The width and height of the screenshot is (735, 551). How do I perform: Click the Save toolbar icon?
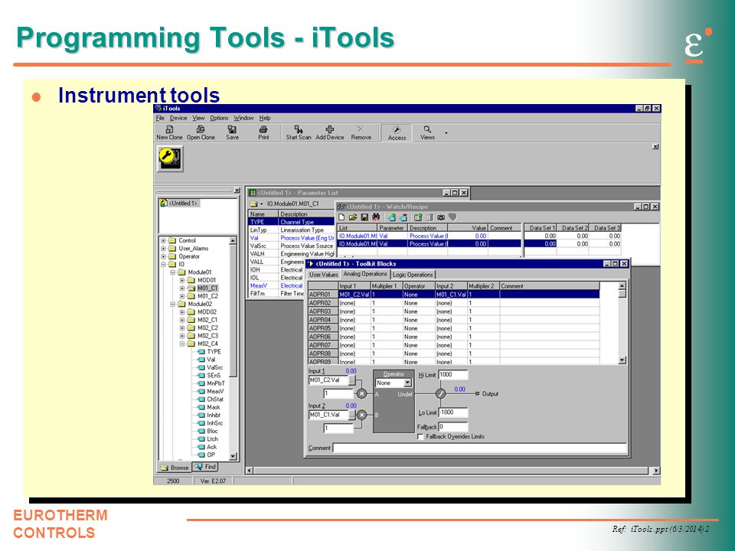click(232, 129)
